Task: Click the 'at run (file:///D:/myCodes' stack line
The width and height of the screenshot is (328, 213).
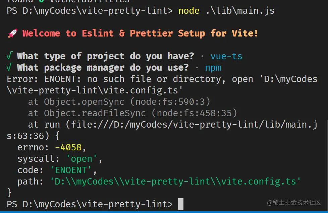Action: click(173, 125)
